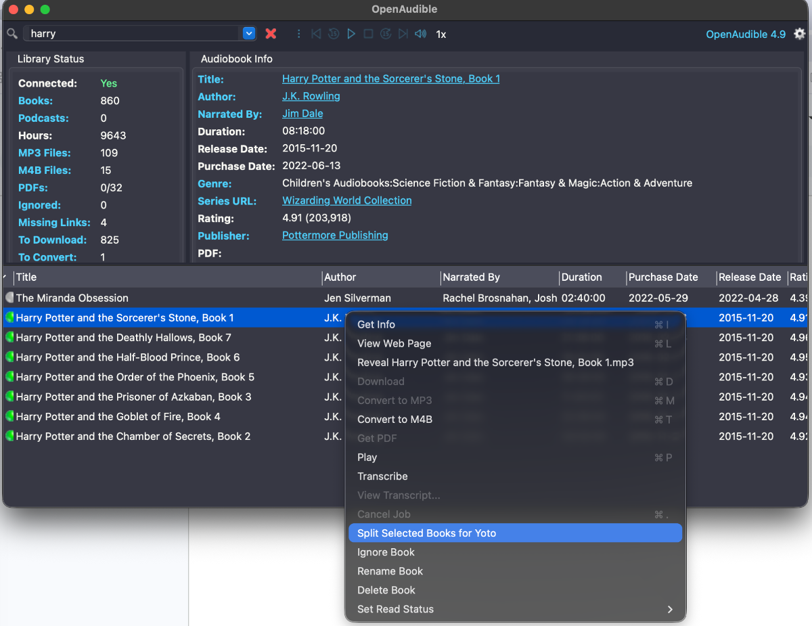The height and width of the screenshot is (626, 812).
Task: Select Harry Potter Goblet of Fire row
Action: click(175, 417)
